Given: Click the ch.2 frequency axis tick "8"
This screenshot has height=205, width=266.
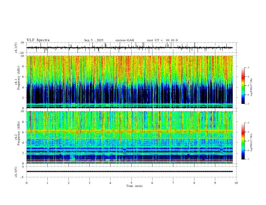Looking at the screenshot, I should click(23, 122).
